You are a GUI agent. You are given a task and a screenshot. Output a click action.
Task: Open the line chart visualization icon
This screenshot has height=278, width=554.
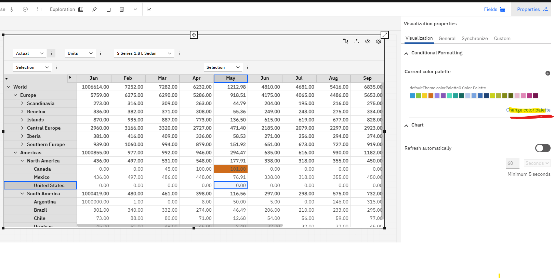click(149, 9)
